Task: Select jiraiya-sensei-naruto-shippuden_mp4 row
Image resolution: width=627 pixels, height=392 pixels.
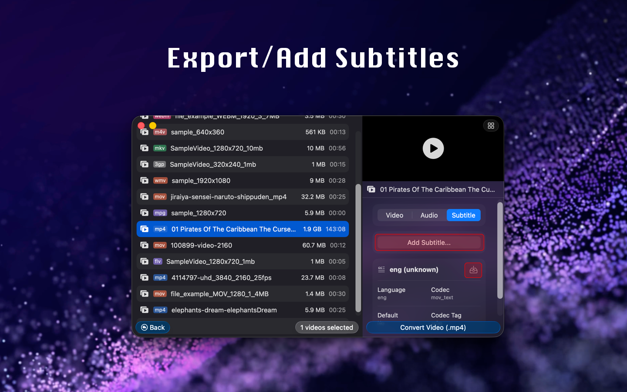Action: (243, 196)
